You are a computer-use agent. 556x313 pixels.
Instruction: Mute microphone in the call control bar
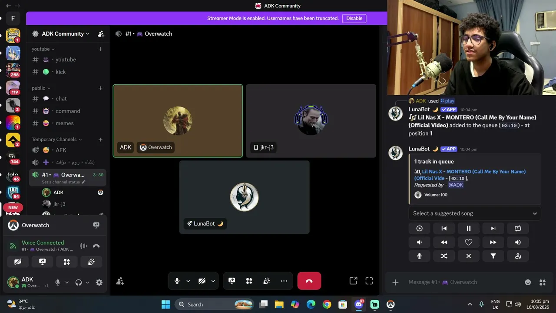tap(177, 281)
